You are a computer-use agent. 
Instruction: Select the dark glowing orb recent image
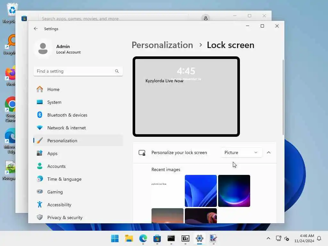(234, 191)
